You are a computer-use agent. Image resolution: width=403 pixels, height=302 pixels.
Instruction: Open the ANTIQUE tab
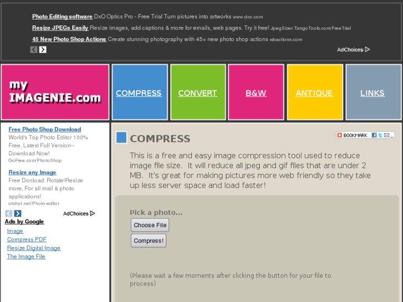pos(314,93)
